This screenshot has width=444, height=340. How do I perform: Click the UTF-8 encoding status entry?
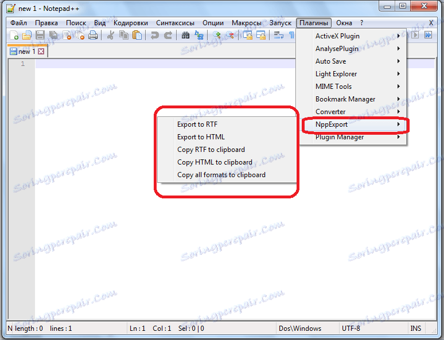click(x=351, y=329)
